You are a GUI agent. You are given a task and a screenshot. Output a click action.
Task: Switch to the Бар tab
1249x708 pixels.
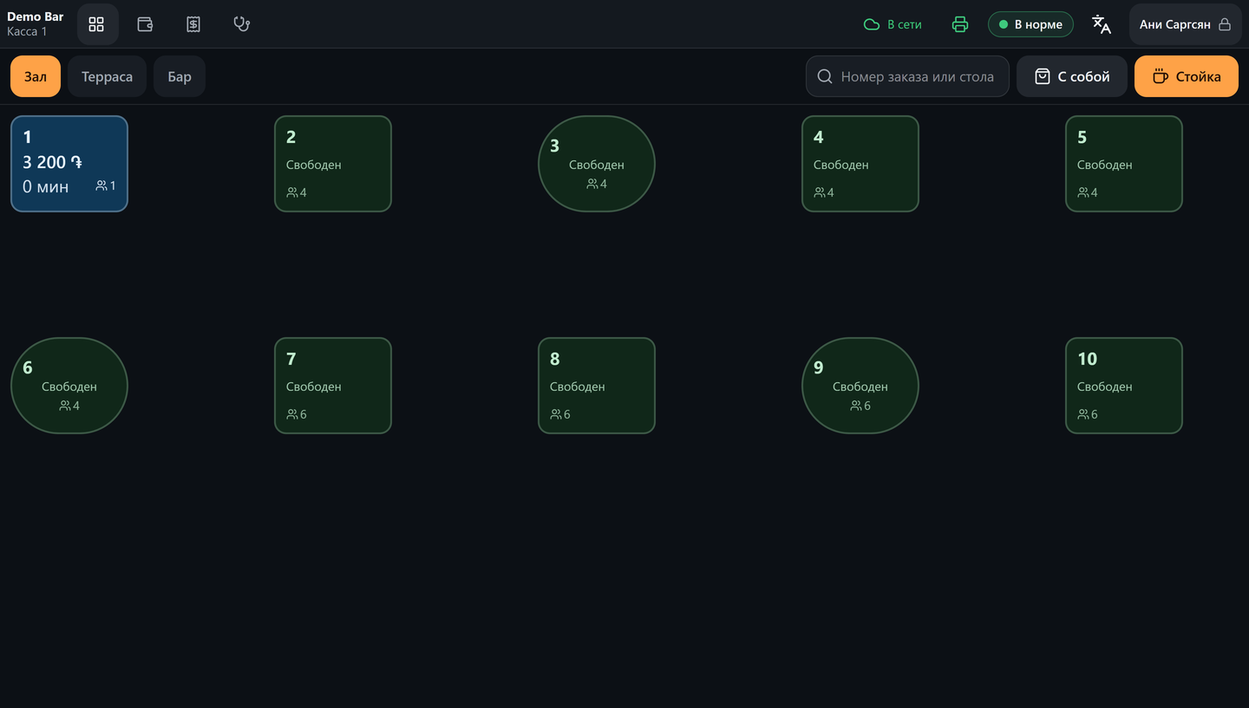(x=180, y=76)
